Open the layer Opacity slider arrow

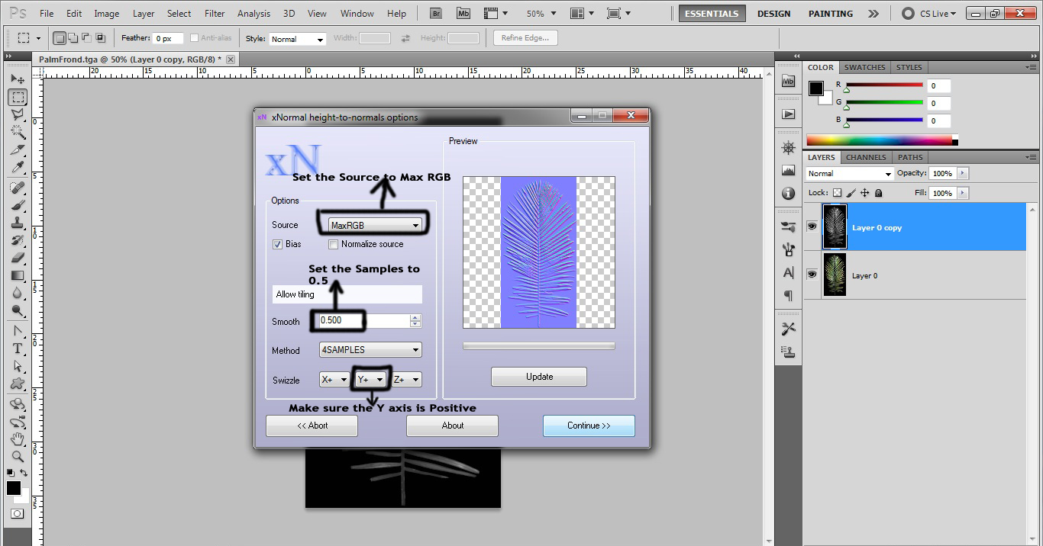(x=963, y=173)
